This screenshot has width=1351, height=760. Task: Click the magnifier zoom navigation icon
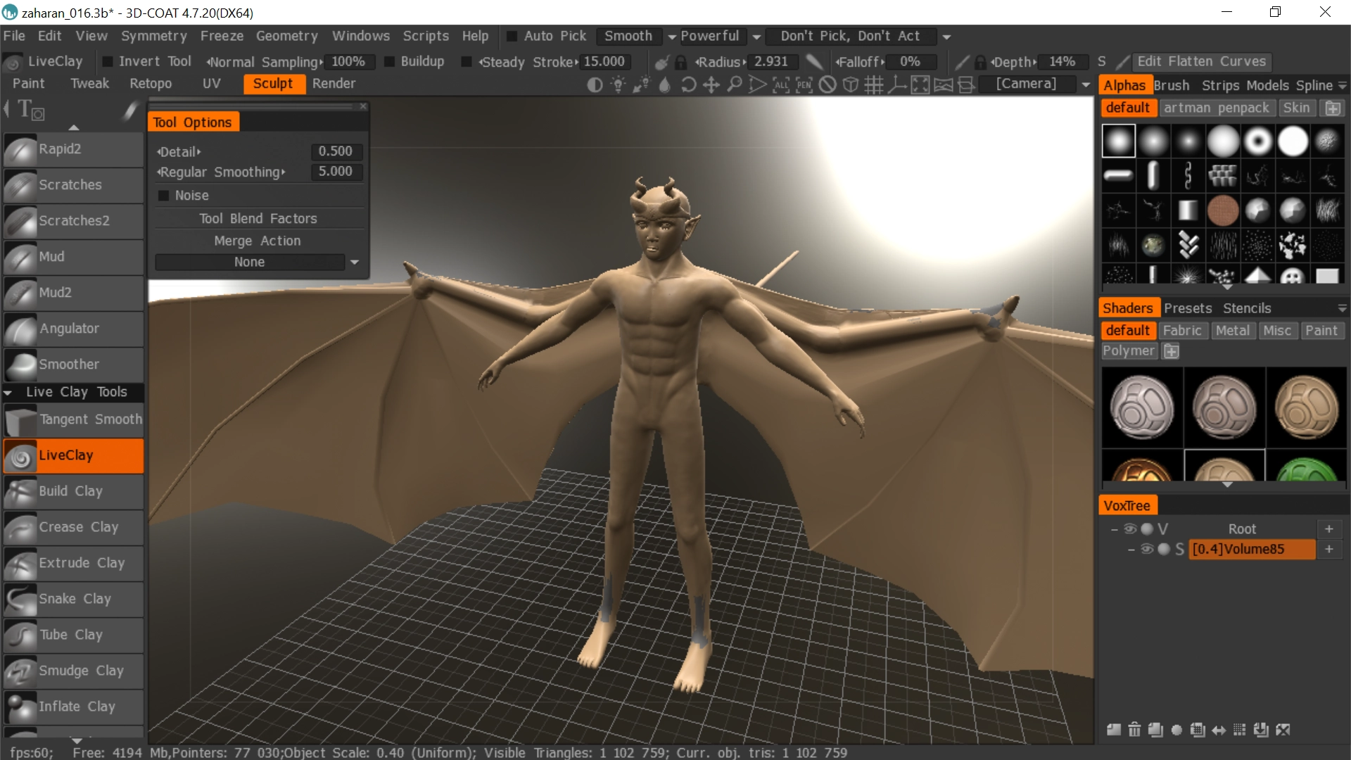coord(734,85)
